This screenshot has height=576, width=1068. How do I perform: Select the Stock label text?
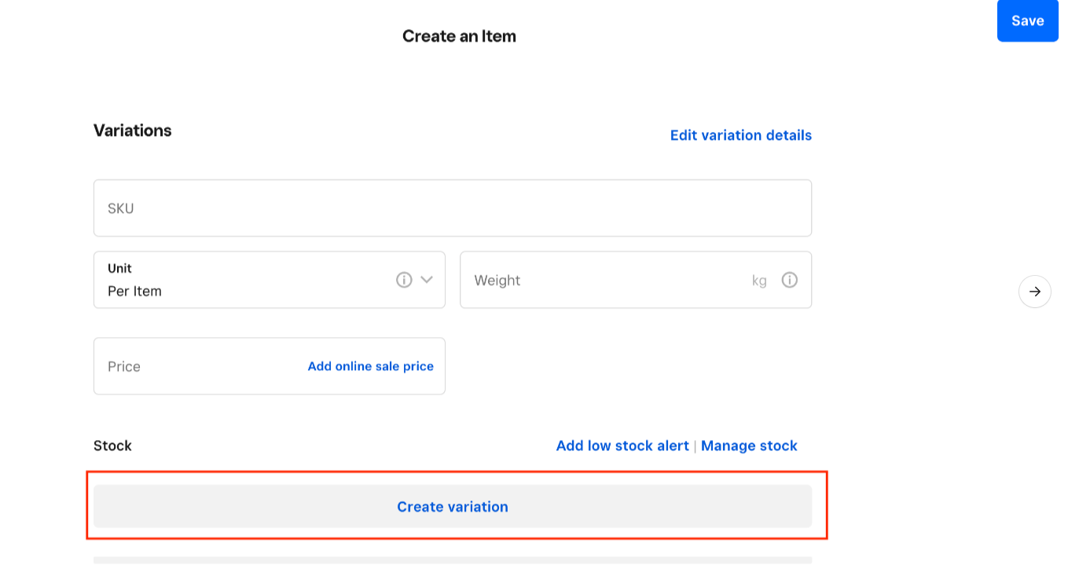(112, 446)
